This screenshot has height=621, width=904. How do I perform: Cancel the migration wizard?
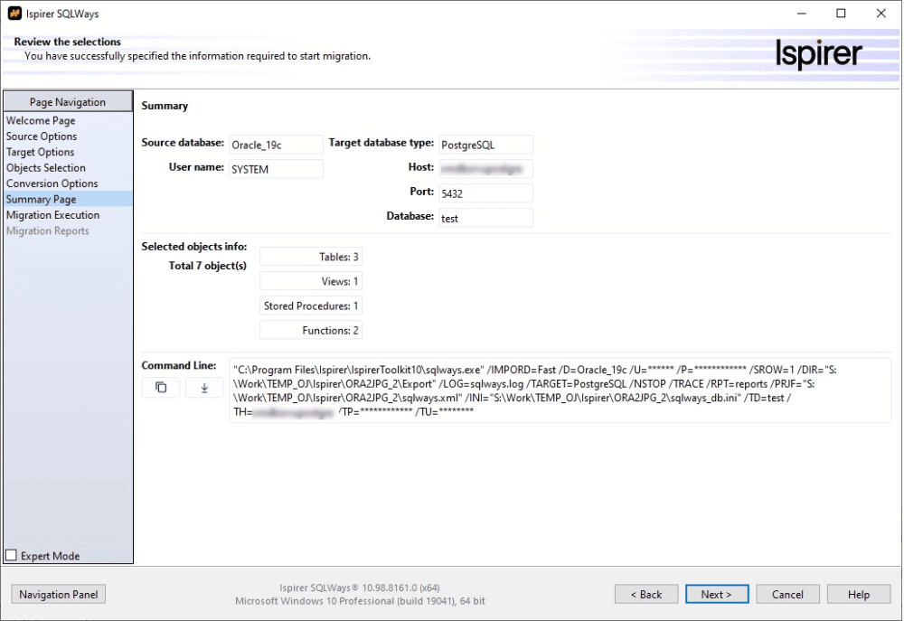pyautogui.click(x=787, y=594)
